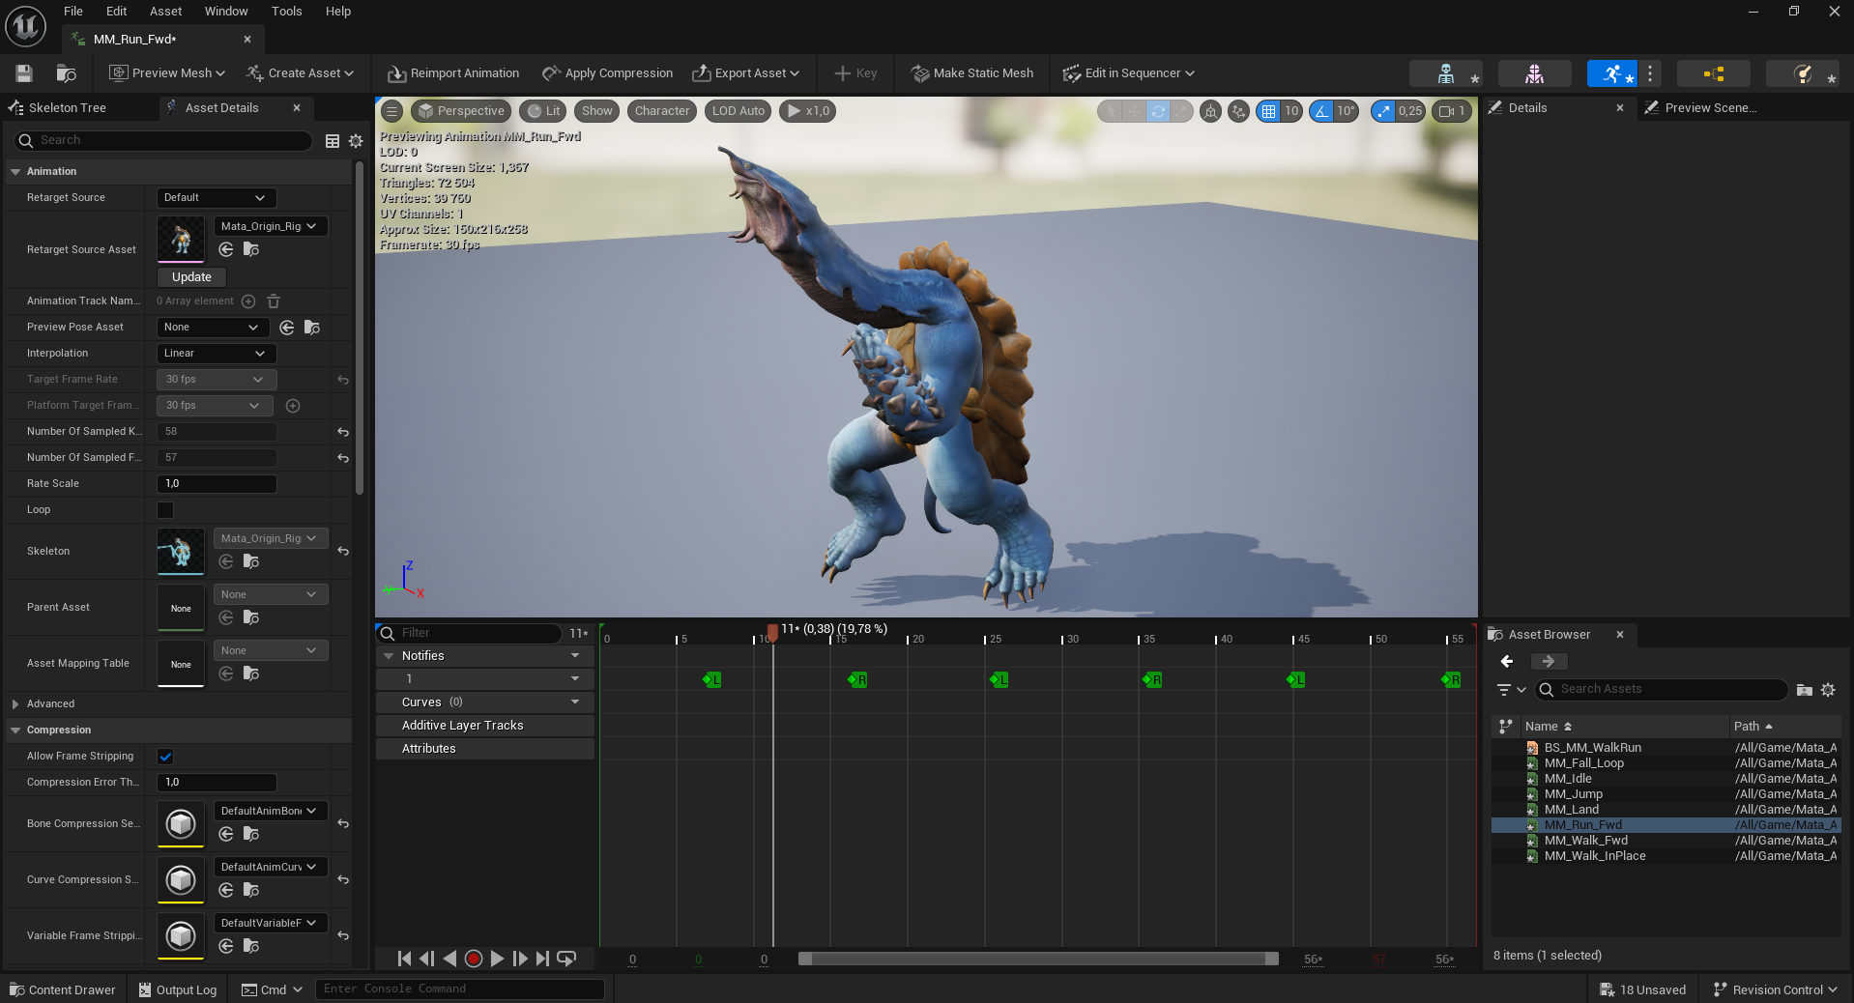Reset Skeleton property to default
This screenshot has width=1854, height=1003.
[343, 551]
